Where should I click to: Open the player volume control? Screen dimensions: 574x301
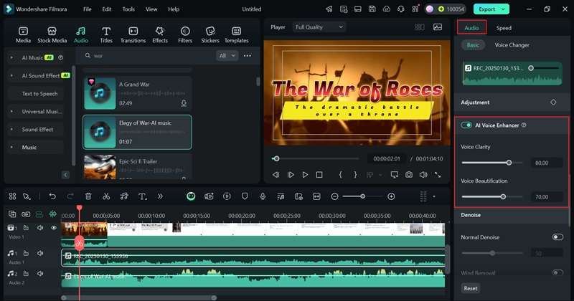click(423, 175)
